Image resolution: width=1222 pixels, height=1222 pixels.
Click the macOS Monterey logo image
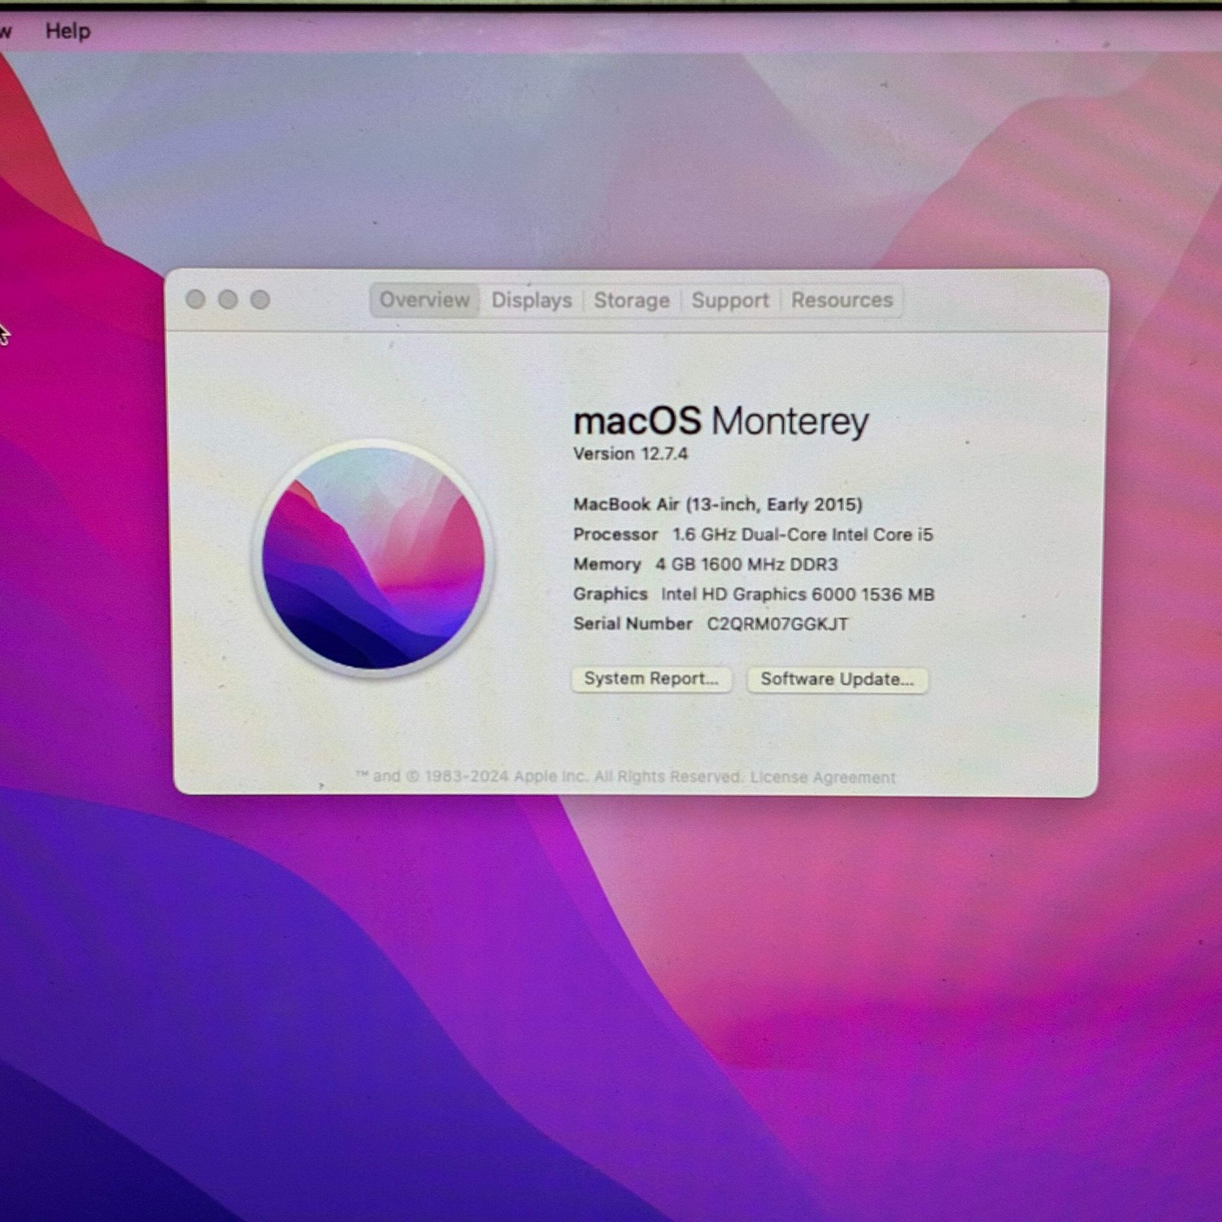[373, 558]
